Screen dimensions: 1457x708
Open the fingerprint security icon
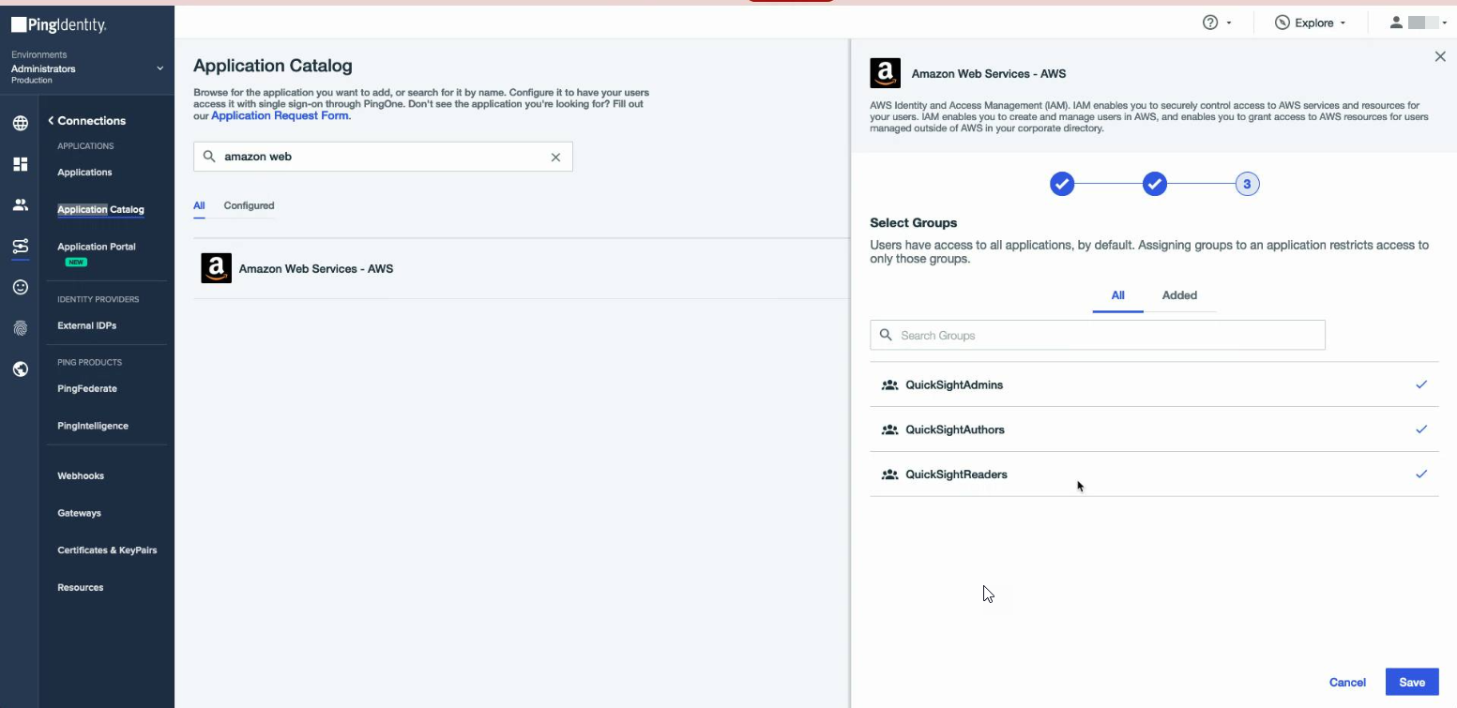(x=20, y=328)
